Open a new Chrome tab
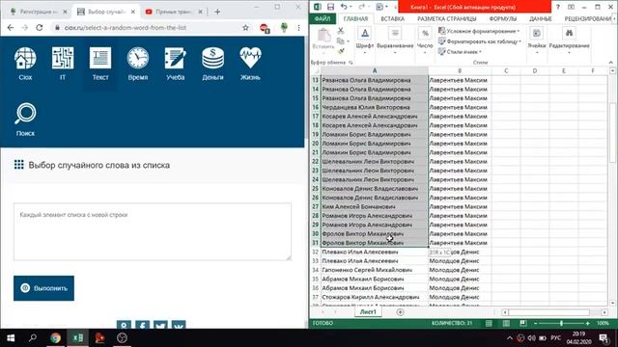 217,12
